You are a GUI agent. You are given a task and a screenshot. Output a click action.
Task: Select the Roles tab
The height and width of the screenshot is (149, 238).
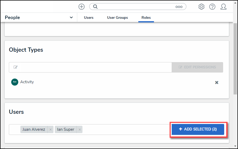pos(146,17)
